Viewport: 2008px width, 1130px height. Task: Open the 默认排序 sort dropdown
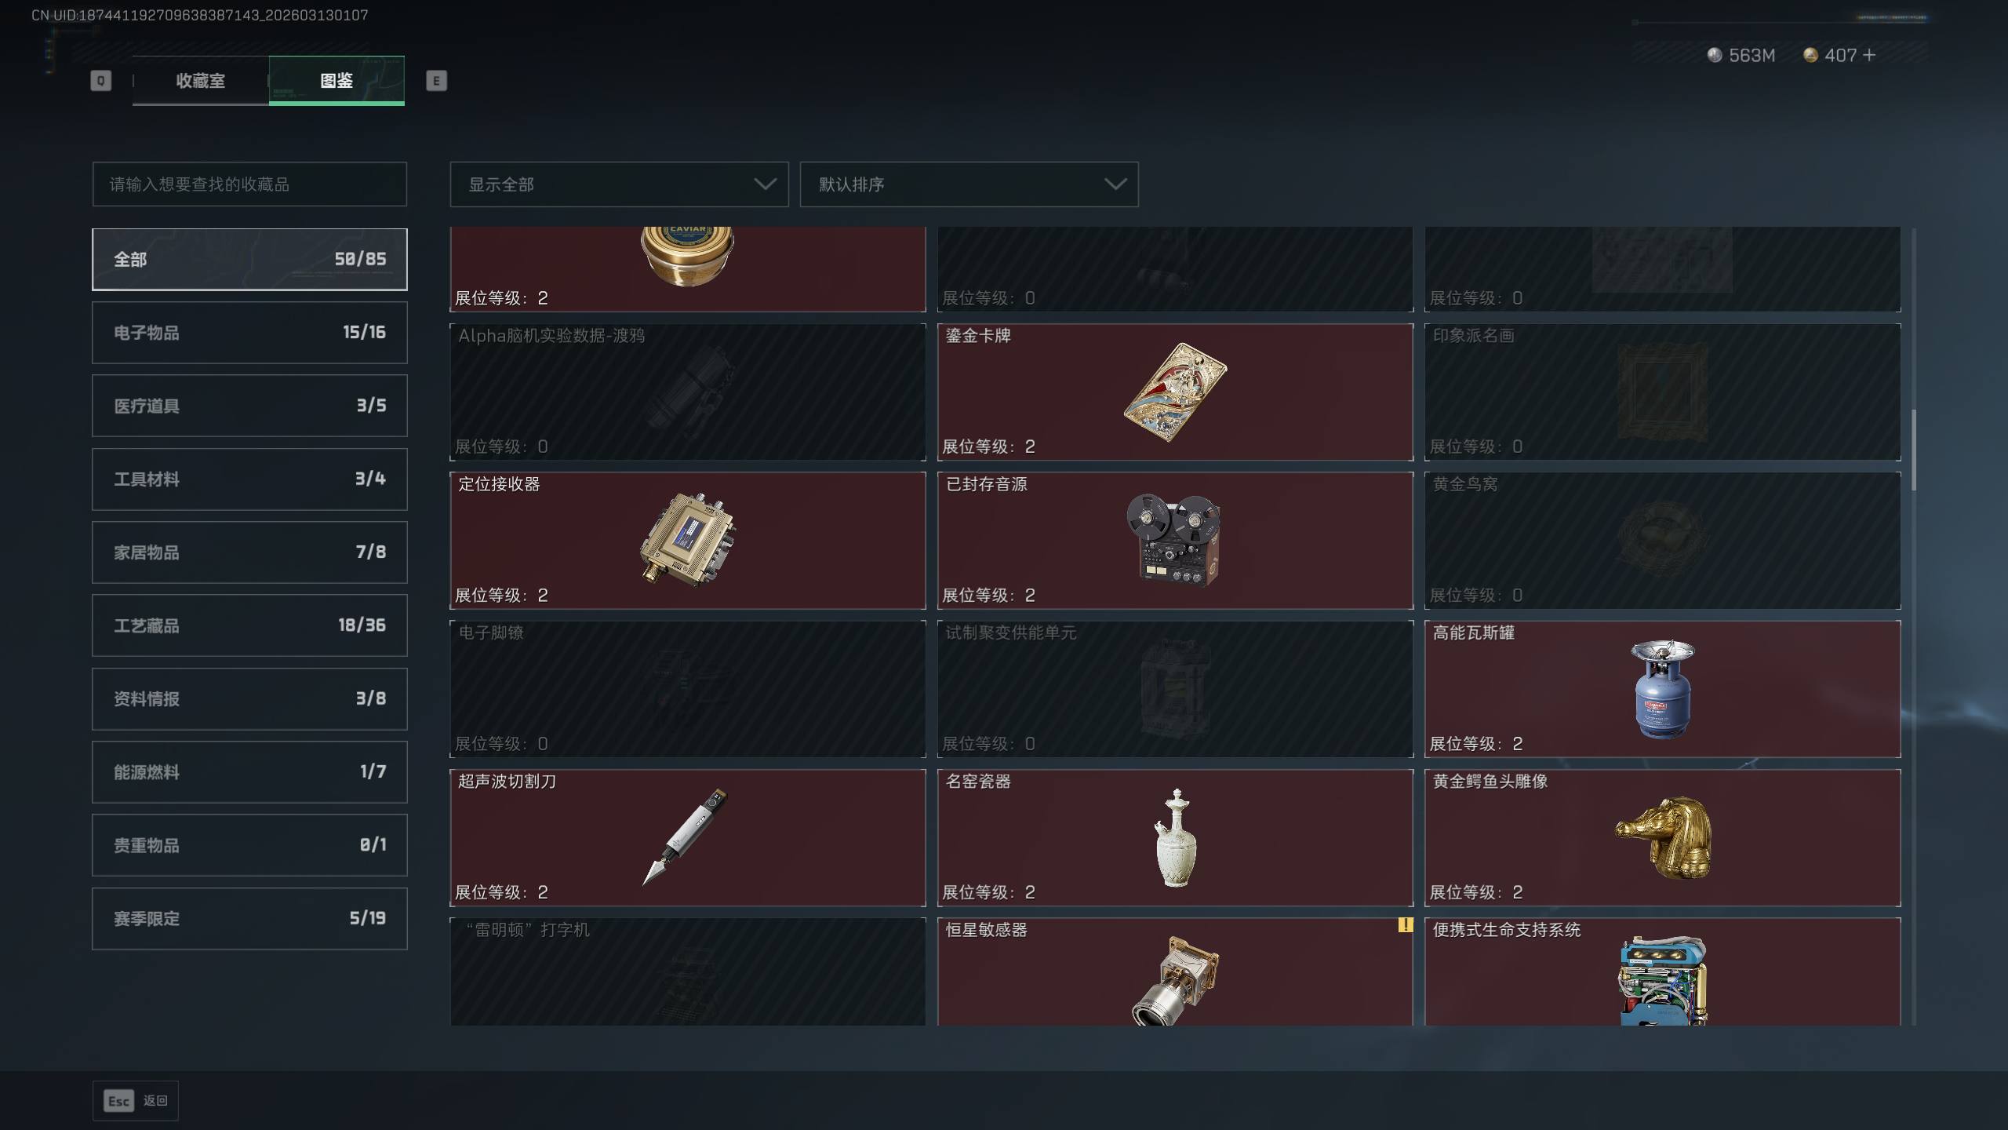click(969, 184)
